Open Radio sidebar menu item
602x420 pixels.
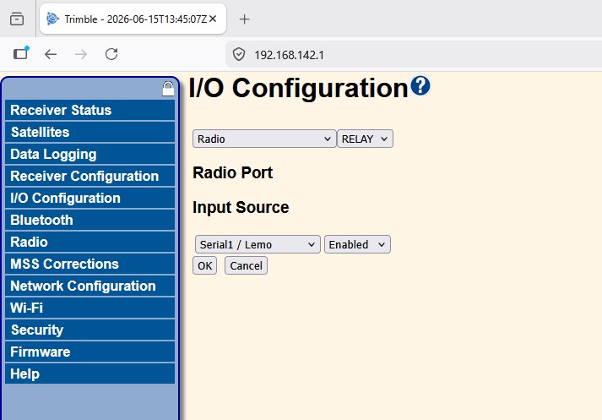[x=89, y=242]
